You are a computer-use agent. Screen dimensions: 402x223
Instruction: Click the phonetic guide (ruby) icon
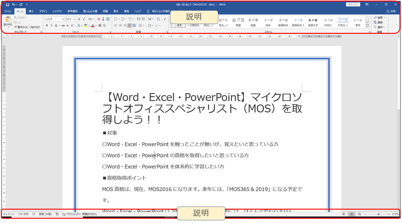pos(103,19)
